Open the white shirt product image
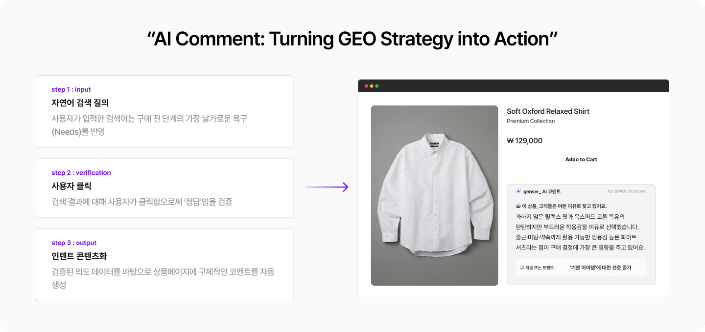This screenshot has height=332, width=705. click(x=434, y=194)
